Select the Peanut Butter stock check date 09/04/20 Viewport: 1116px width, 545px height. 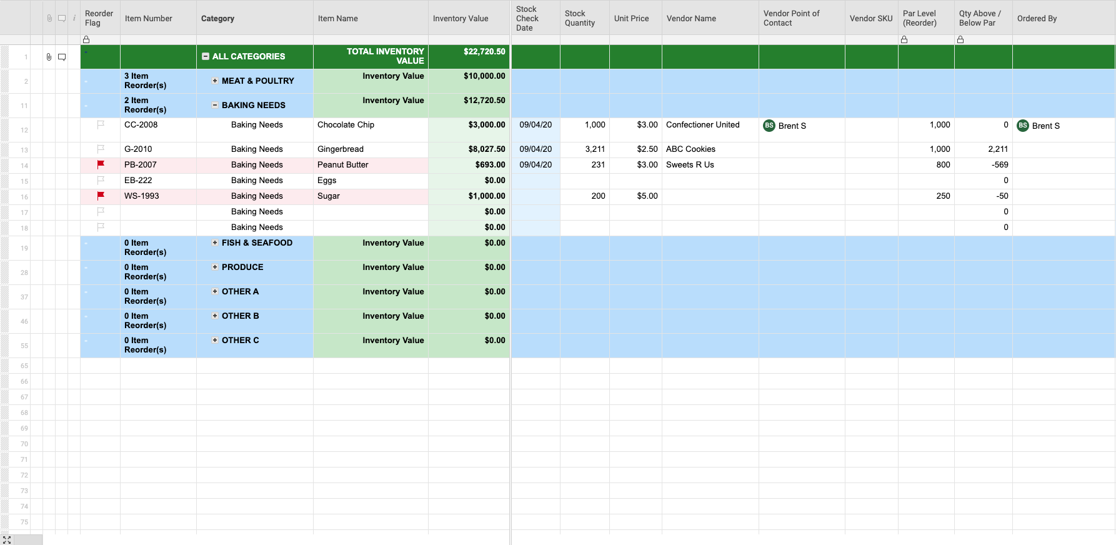[x=536, y=165]
